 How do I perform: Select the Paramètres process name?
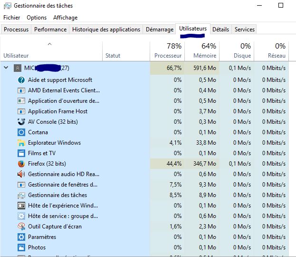42,237
